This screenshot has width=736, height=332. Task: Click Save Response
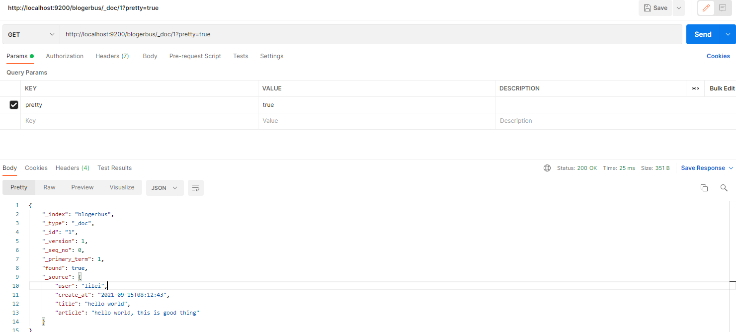(703, 168)
